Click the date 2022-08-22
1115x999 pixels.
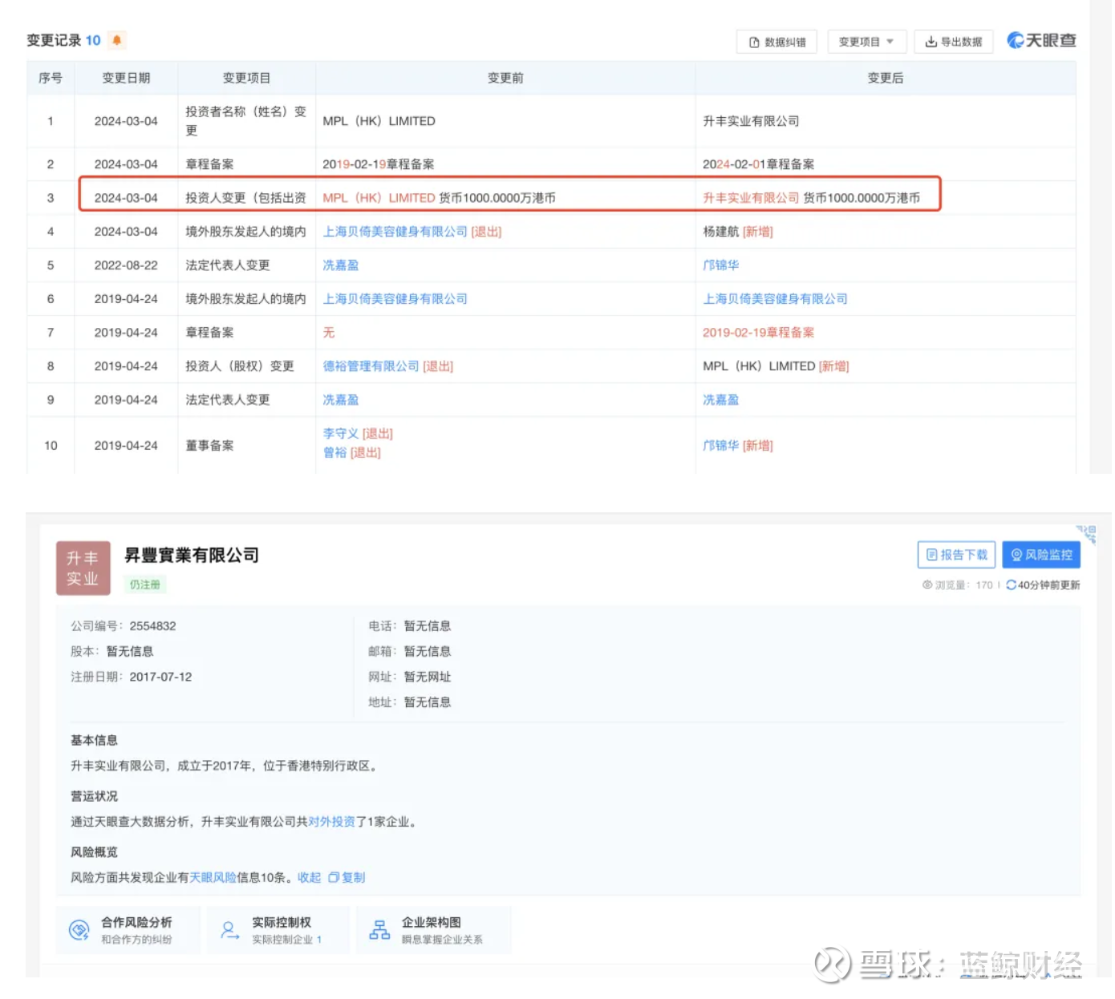[x=126, y=265]
